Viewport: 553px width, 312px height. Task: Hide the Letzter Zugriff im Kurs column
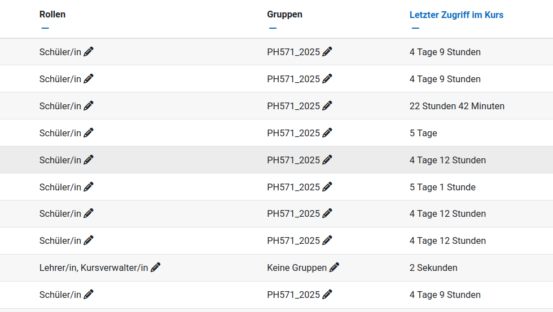415,28
